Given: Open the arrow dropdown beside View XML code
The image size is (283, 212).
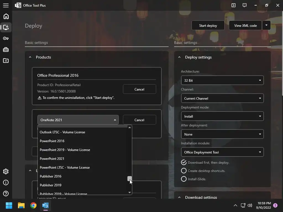Looking at the screenshot, I should 266,25.
